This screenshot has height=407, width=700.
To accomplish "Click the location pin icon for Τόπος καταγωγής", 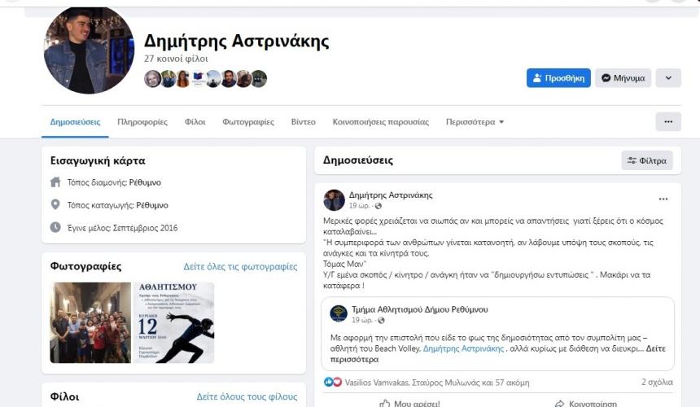I will point(55,205).
